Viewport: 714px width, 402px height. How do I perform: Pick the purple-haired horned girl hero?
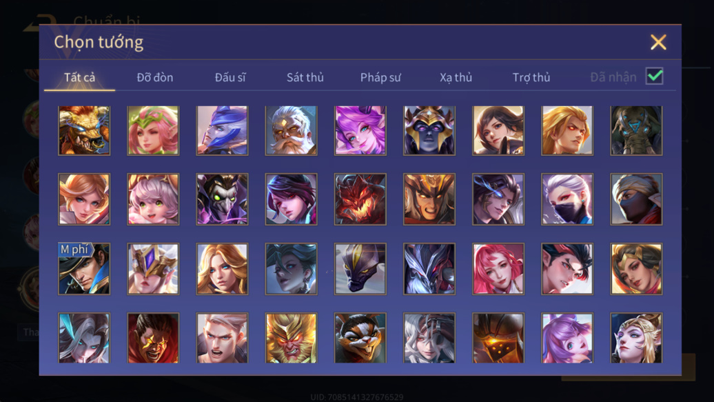tap(360, 130)
